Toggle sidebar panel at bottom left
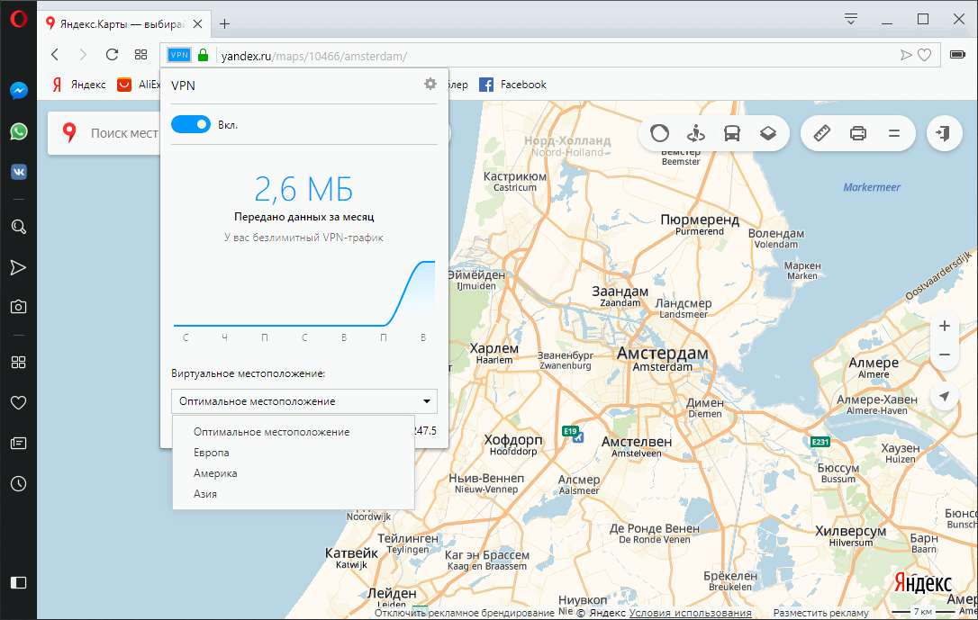Screen dimensions: 978x620 (19, 582)
